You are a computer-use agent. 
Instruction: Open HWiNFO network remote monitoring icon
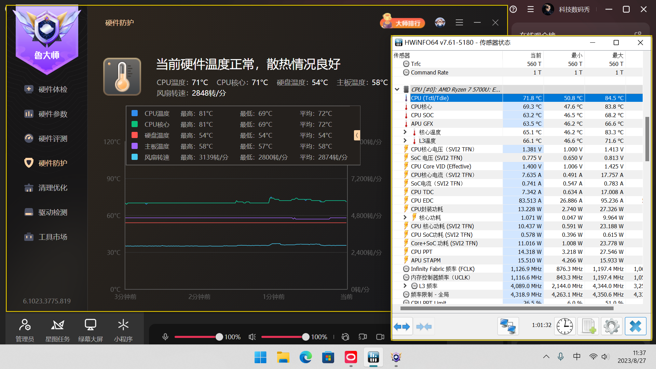click(508, 326)
